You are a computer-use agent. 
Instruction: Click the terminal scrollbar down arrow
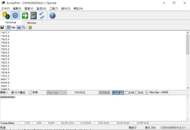[x=188, y=88]
